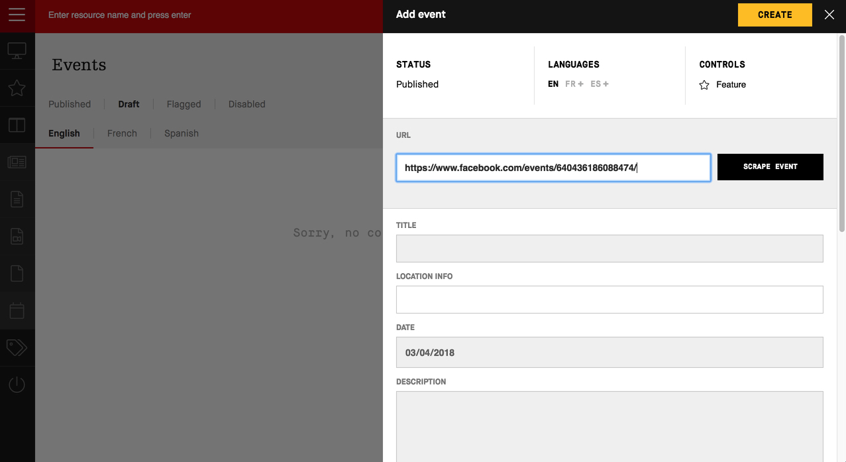This screenshot has width=846, height=462.
Task: Click the resource name search field
Action: (208, 15)
